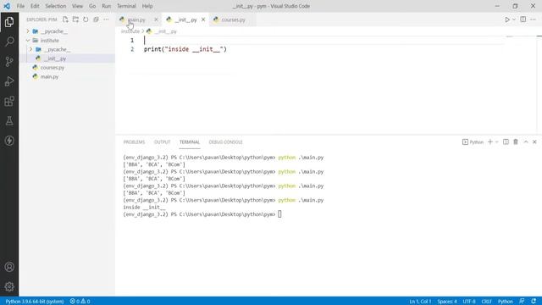This screenshot has width=542, height=305.
Task: Open the PROBLEMS panel tab
Action: [x=134, y=142]
